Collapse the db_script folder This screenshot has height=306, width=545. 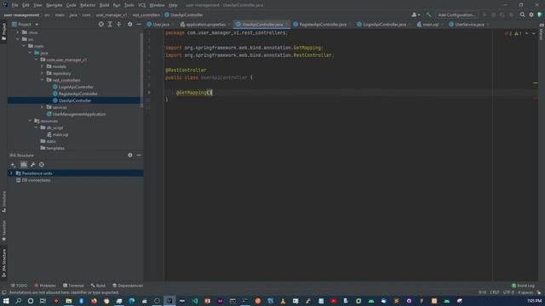click(36, 127)
